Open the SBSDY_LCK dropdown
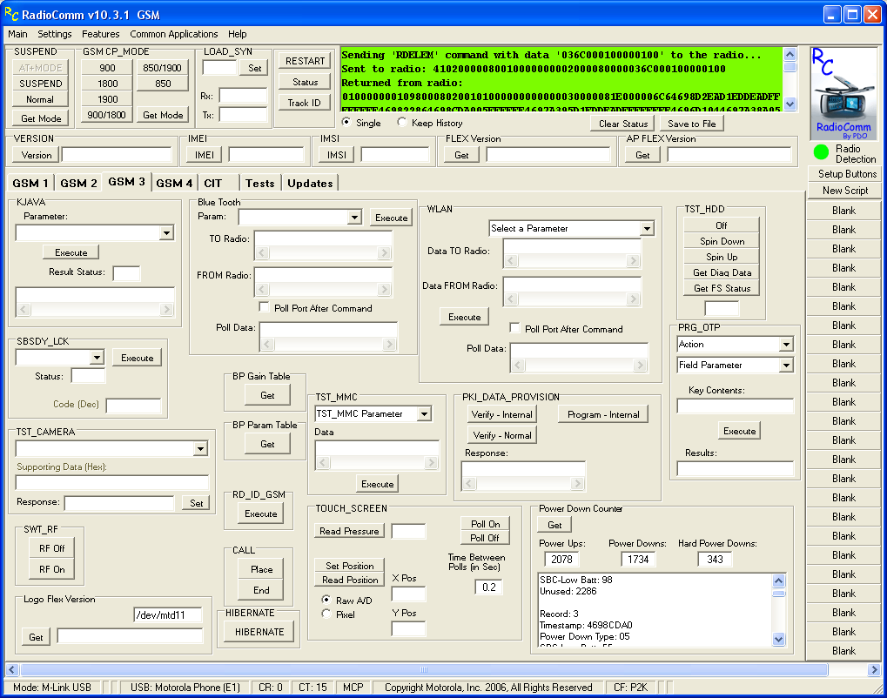The width and height of the screenshot is (887, 698). [x=97, y=358]
